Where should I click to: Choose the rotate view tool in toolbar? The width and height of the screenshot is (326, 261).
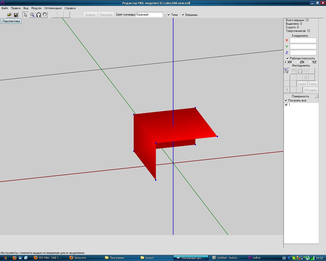point(38,15)
